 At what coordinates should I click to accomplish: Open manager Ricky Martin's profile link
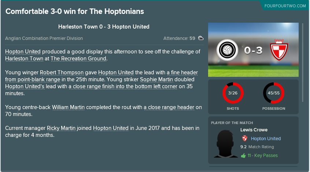coord(61,128)
